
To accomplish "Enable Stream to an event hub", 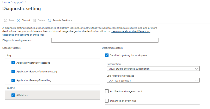I will pos(107,101).
